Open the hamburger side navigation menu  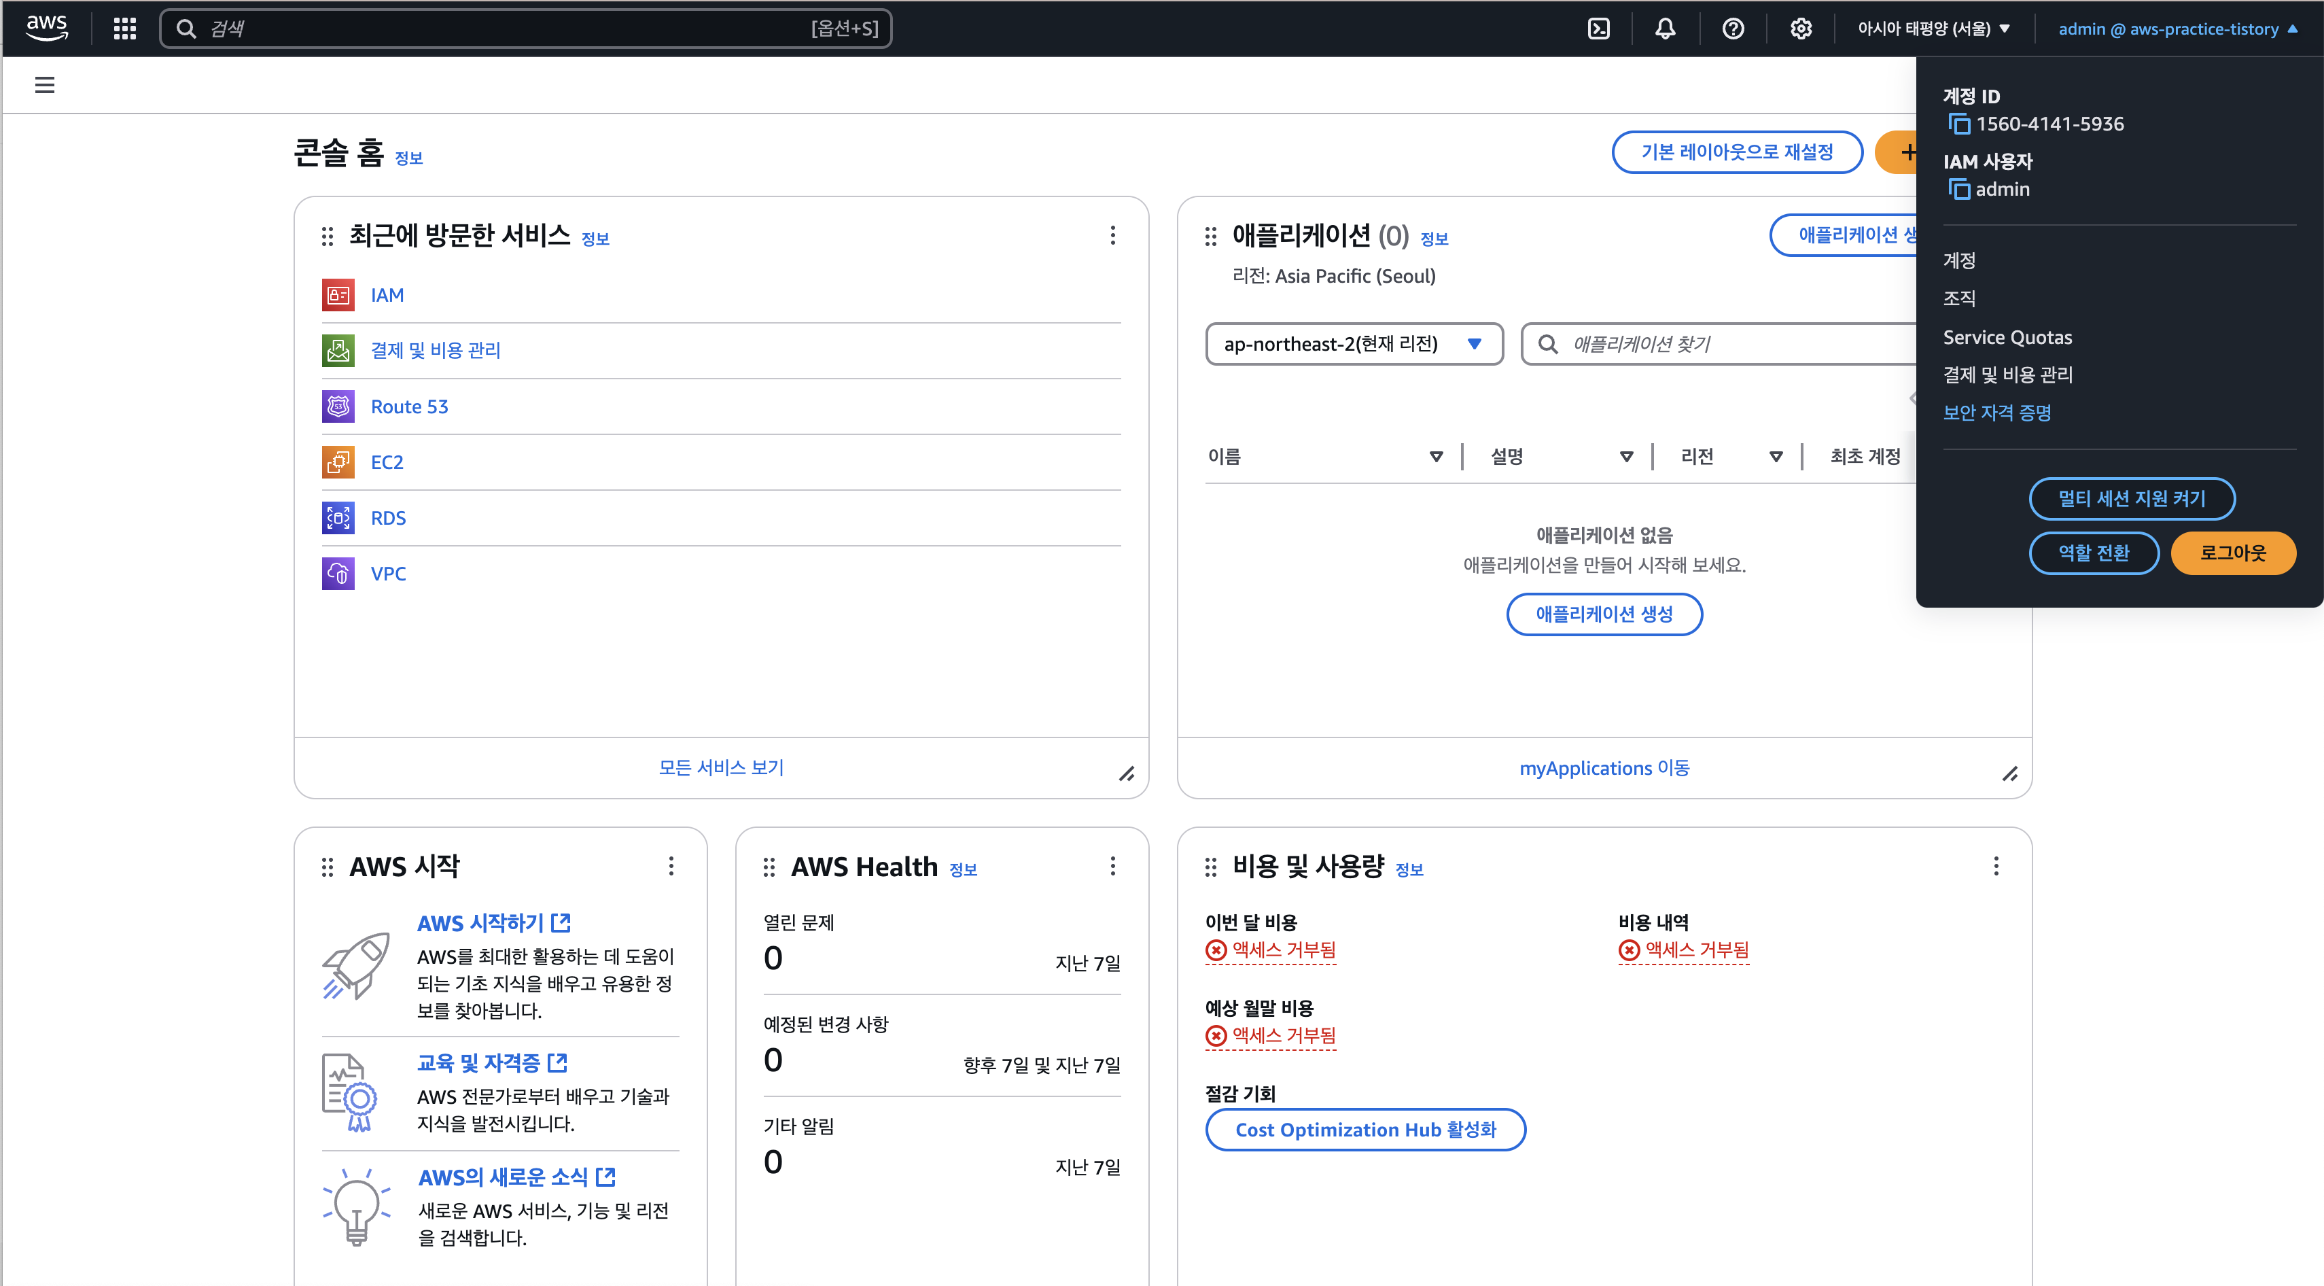(x=44, y=86)
